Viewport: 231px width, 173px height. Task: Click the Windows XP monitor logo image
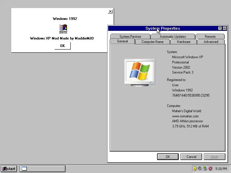point(140,73)
